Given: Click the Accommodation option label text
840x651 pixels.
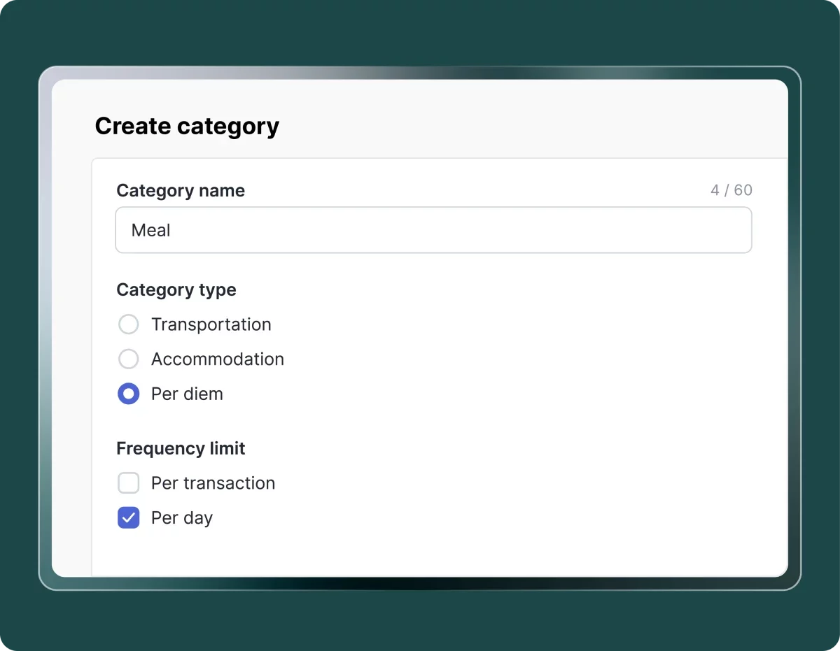Looking at the screenshot, I should point(217,359).
